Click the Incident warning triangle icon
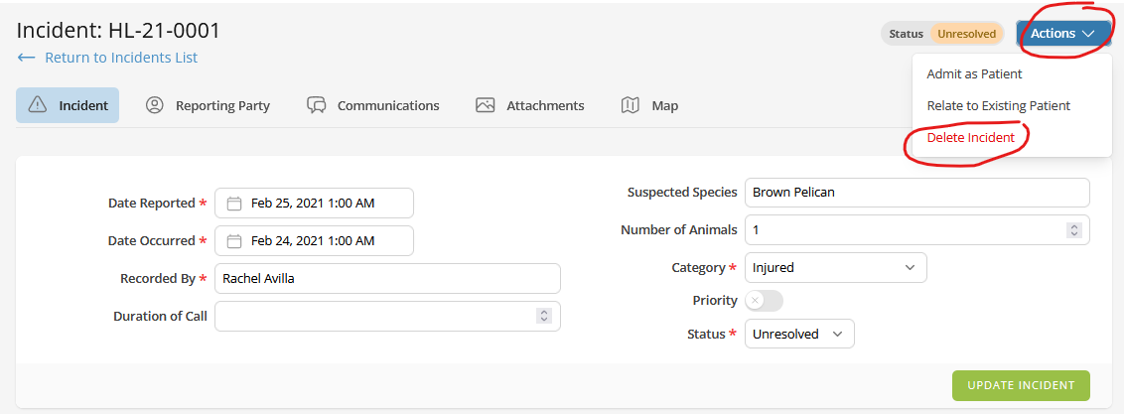This screenshot has height=414, width=1124. coord(38,105)
